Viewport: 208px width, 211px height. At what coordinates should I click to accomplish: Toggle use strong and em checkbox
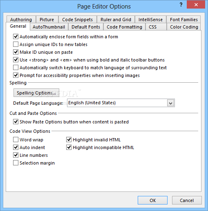click(16, 60)
